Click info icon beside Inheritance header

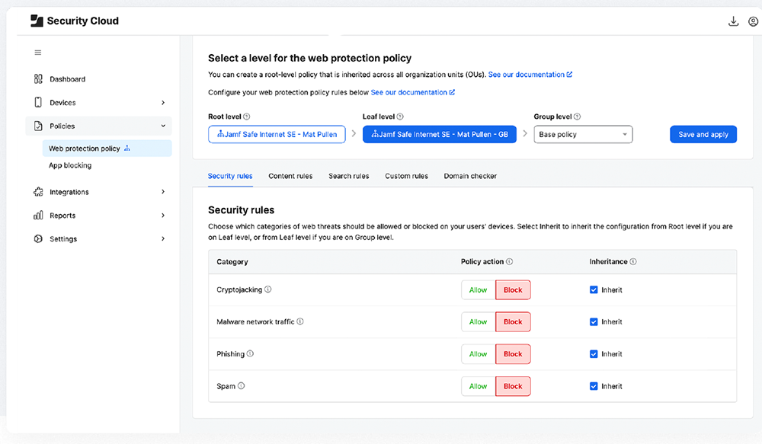633,262
